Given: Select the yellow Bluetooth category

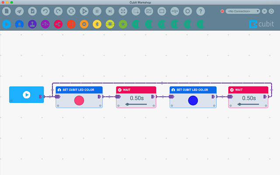Looking at the screenshot, I should [x=97, y=24].
